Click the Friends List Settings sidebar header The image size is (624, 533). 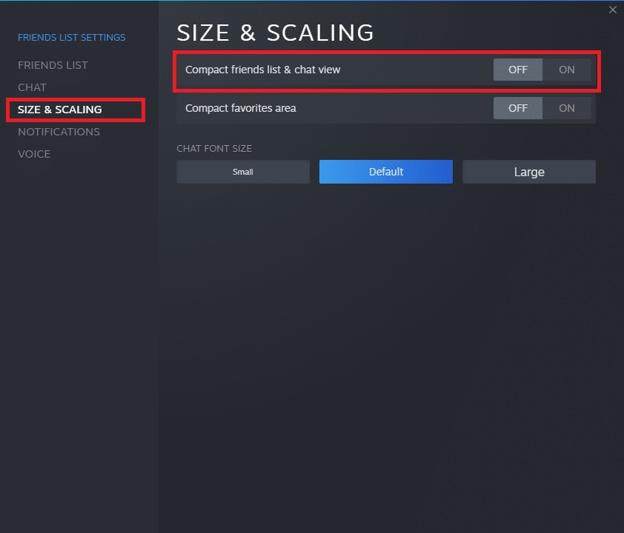click(72, 37)
